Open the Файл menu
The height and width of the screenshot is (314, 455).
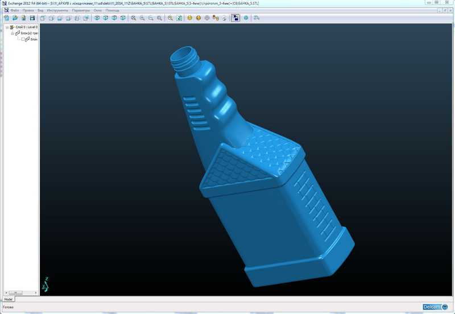[15, 10]
